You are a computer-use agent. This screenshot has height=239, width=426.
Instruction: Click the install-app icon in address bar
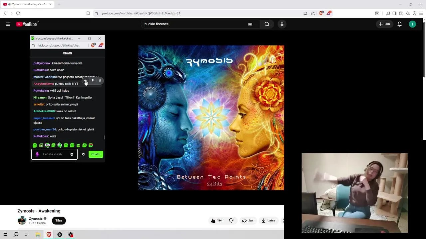(305, 13)
